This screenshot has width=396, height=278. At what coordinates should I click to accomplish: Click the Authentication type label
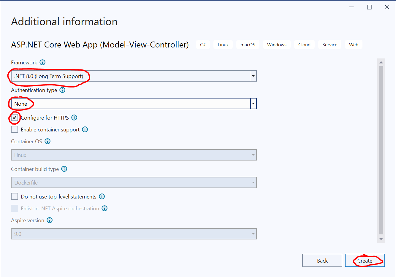pyautogui.click(x=34, y=90)
